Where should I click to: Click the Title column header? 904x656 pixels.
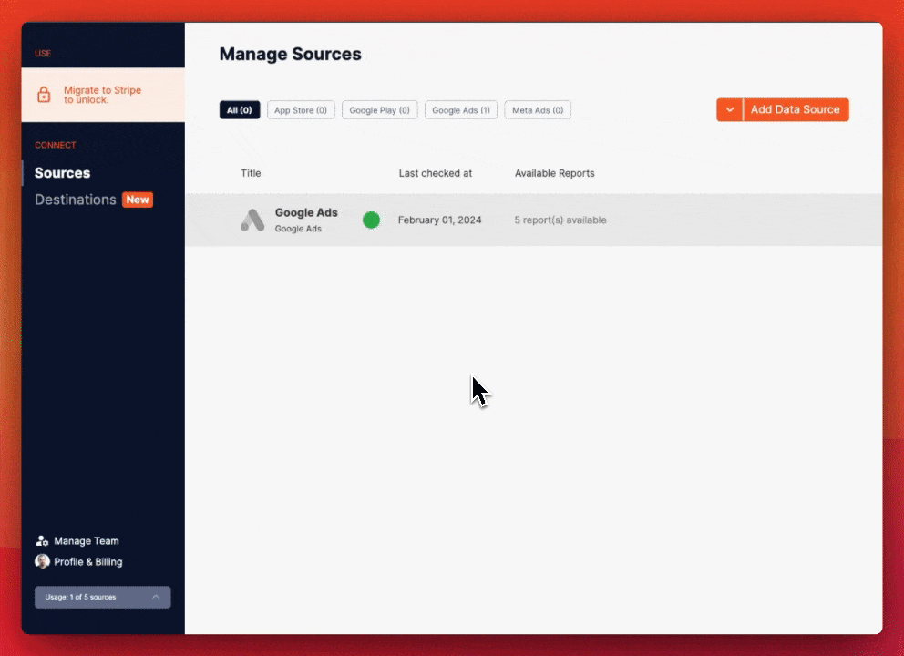pos(251,173)
